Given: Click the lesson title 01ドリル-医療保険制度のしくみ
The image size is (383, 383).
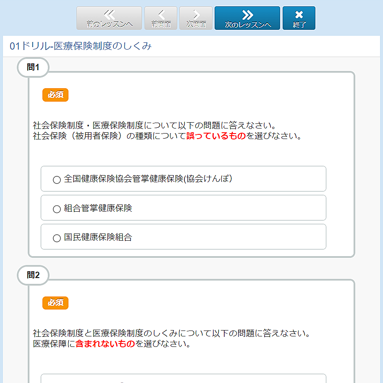Looking at the screenshot, I should [x=81, y=46].
